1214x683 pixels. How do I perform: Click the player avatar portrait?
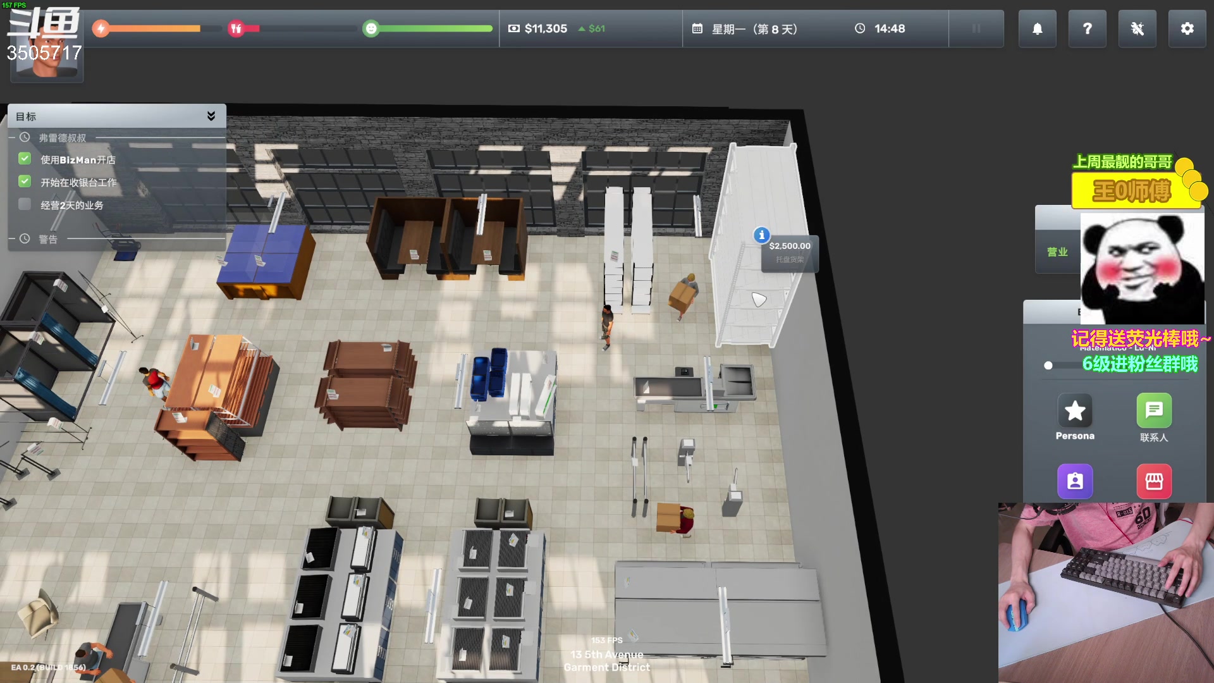click(x=47, y=63)
